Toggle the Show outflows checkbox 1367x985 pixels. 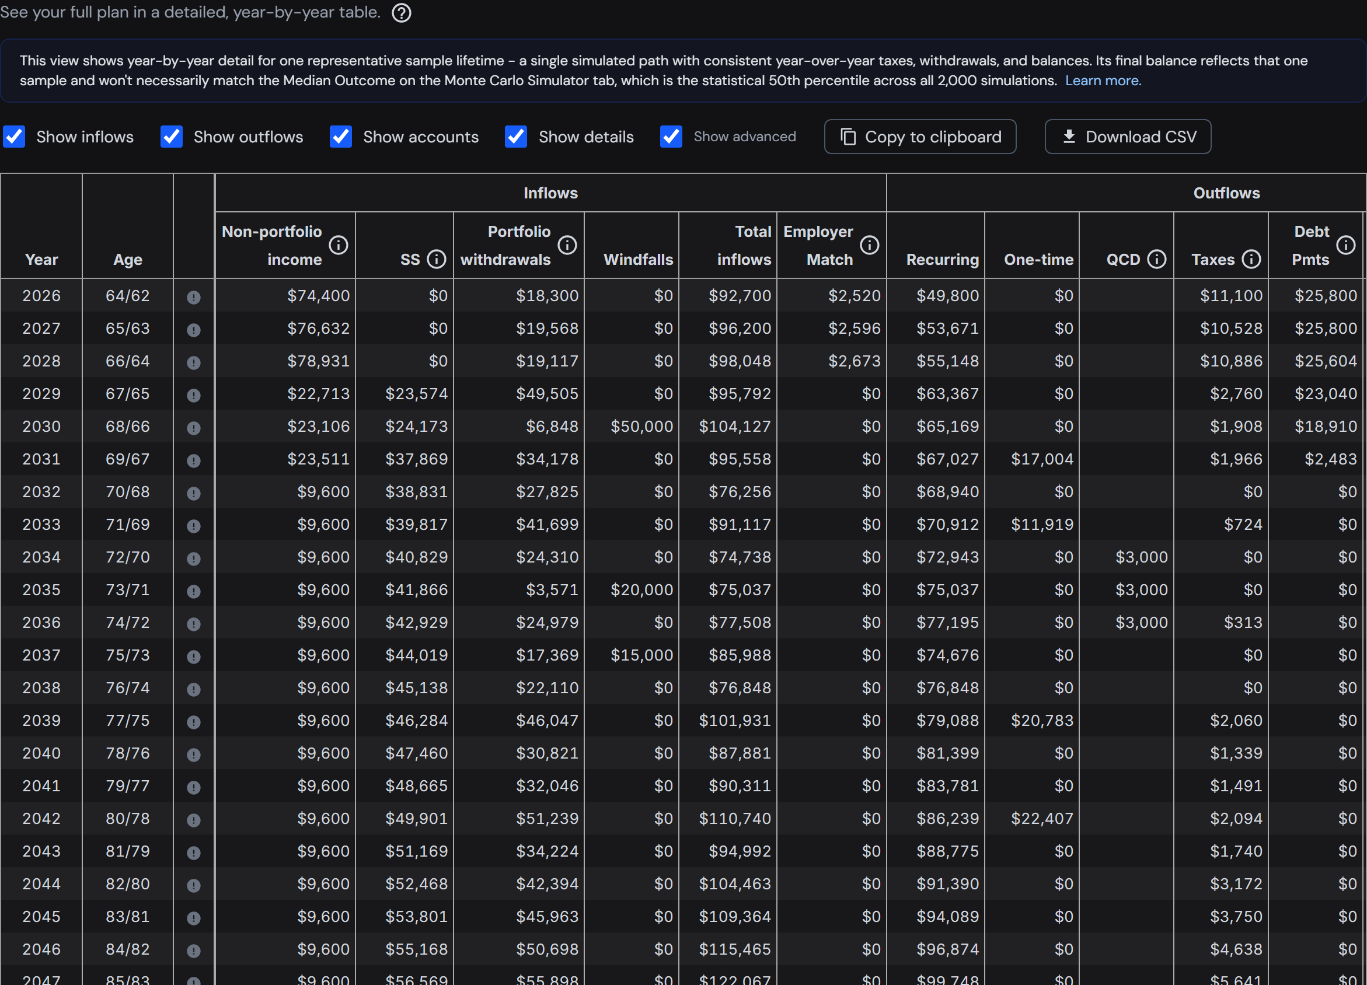click(172, 137)
